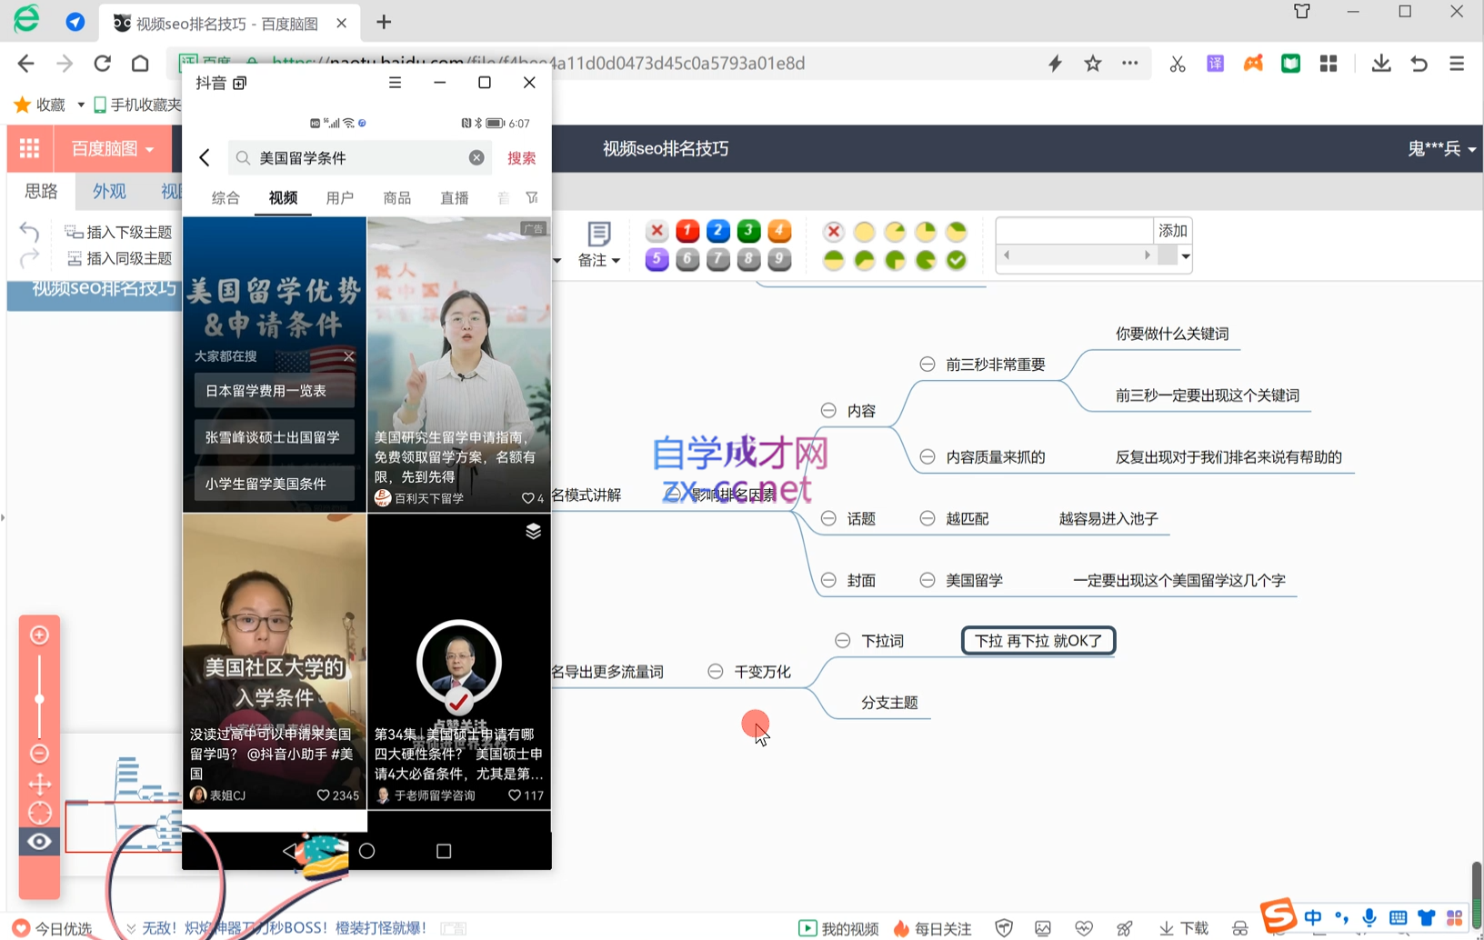Click the tag name input field

click(1075, 231)
